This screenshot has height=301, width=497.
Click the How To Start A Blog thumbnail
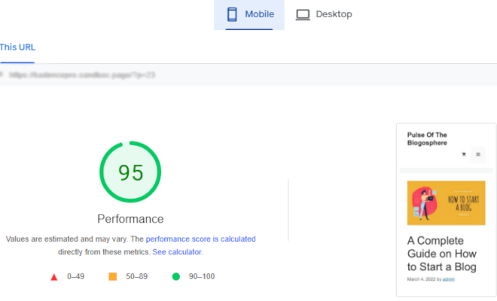click(446, 203)
